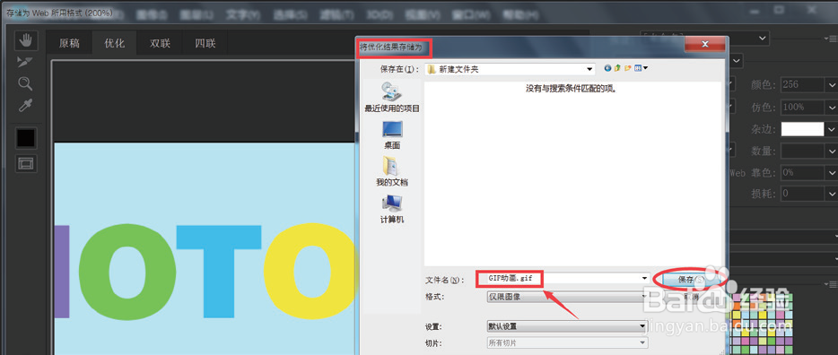Expand the 颜色 256 dropdown arrow

(x=831, y=85)
